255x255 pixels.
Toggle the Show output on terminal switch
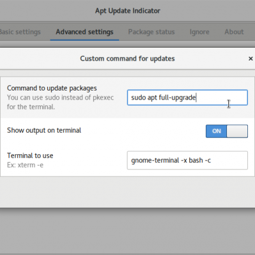[x=227, y=131]
